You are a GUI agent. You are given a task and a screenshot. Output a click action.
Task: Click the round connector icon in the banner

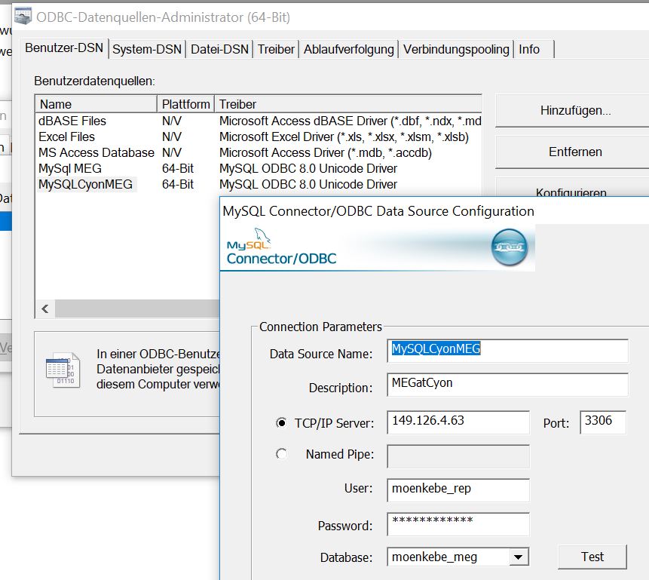[509, 248]
